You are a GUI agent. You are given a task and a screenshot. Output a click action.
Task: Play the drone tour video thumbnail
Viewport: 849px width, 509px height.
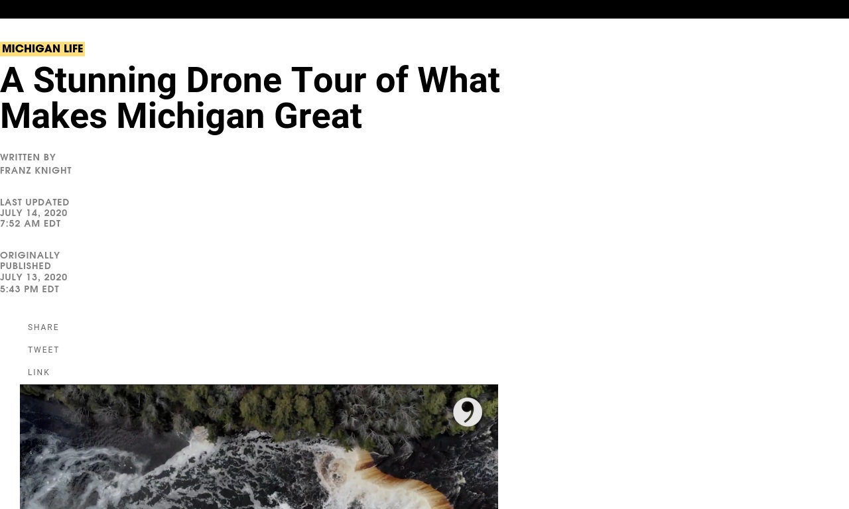click(x=259, y=447)
